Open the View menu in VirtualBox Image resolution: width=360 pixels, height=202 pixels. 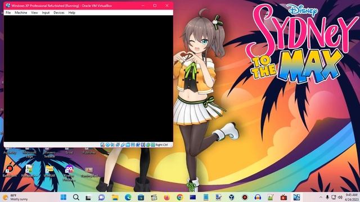pos(34,12)
